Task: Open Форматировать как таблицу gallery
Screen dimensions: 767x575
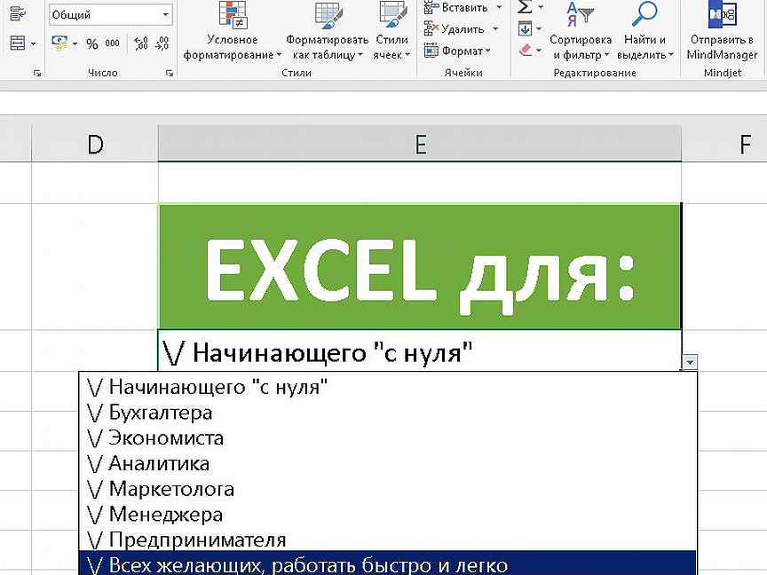Action: tap(328, 31)
